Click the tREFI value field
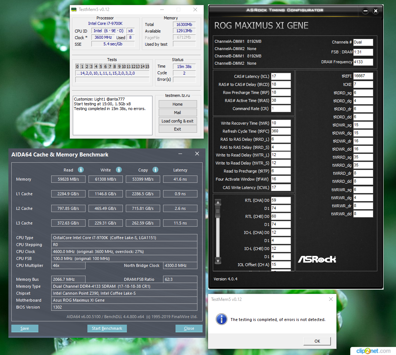 point(363,76)
